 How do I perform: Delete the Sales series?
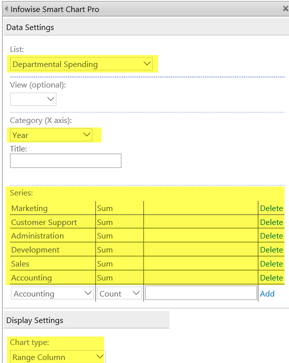click(271, 263)
